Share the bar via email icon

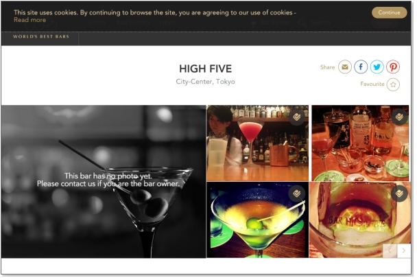pos(345,67)
